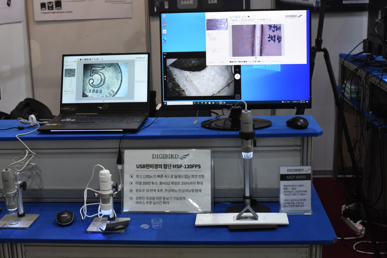Open File Explorer from the monitor's taskbar

[x=206, y=103]
